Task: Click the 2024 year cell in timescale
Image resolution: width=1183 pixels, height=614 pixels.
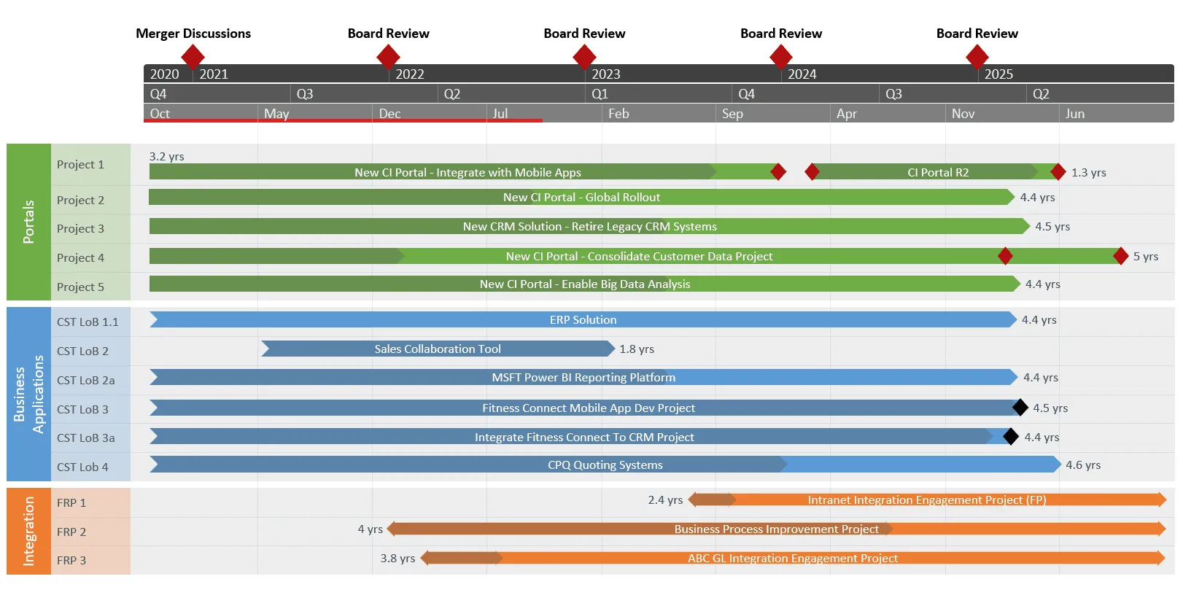Action: 802,74
